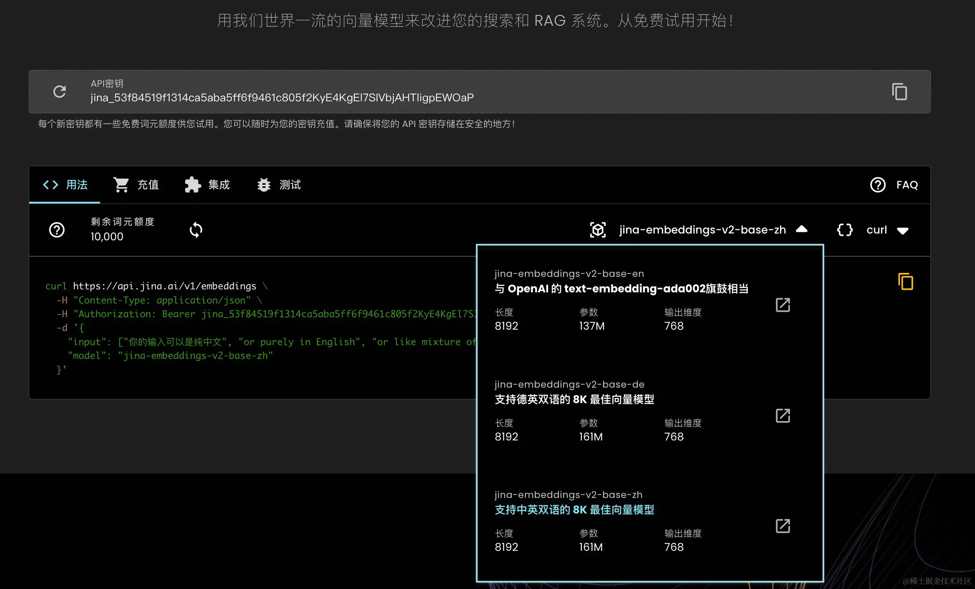Screen dimensions: 975x589
Task: Open jina-embeddings-v2-base-en external link icon
Action: pos(783,305)
